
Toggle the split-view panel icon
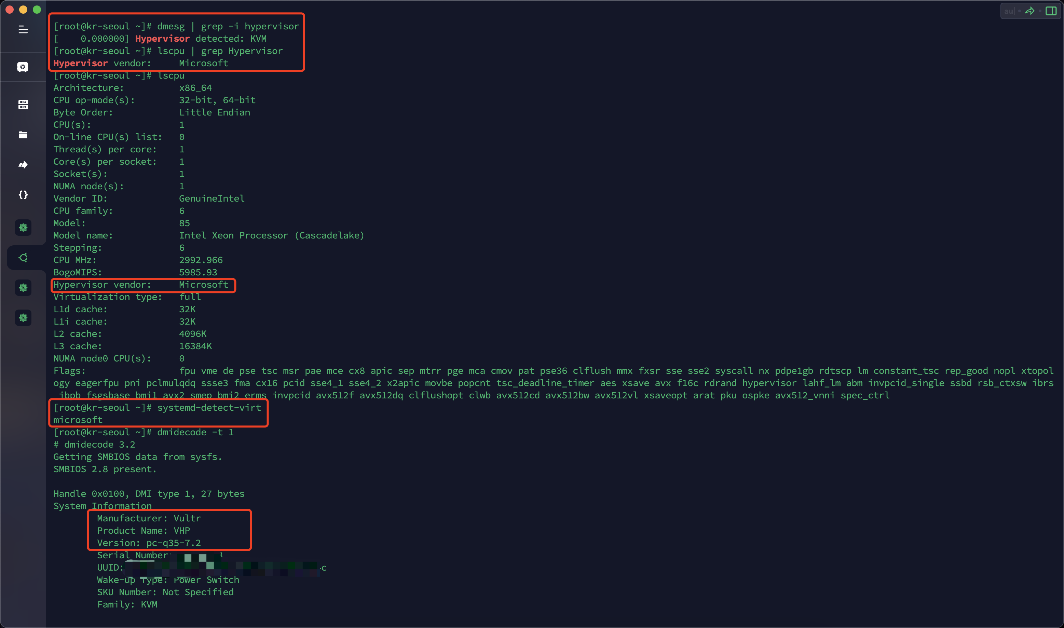point(1051,11)
